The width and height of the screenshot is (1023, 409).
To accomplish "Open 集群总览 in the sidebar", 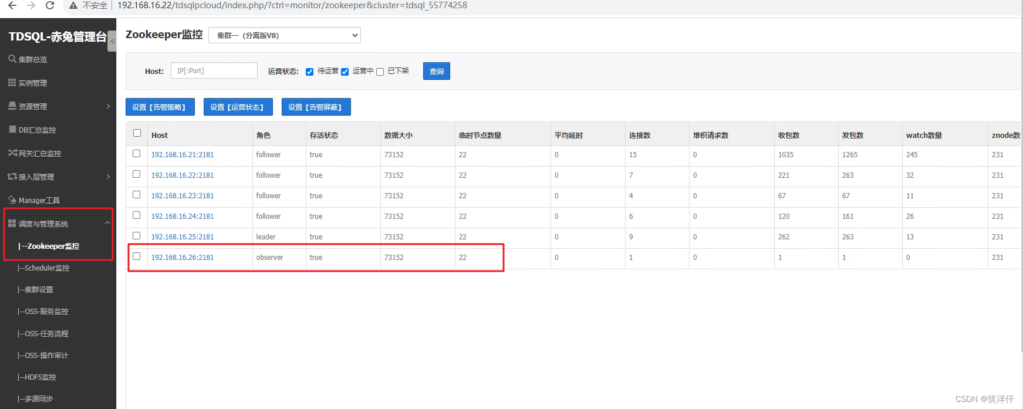I will pos(33,59).
